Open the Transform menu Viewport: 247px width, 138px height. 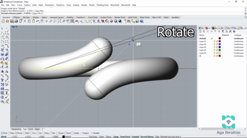click(x=60, y=5)
